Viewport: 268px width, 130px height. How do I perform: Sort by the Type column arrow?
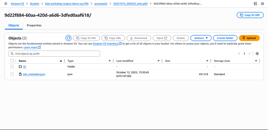(110, 61)
